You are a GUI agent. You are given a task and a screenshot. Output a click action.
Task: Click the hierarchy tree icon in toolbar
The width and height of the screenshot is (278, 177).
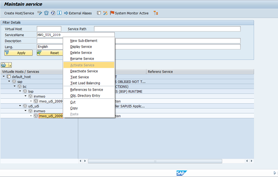click(x=156, y=13)
